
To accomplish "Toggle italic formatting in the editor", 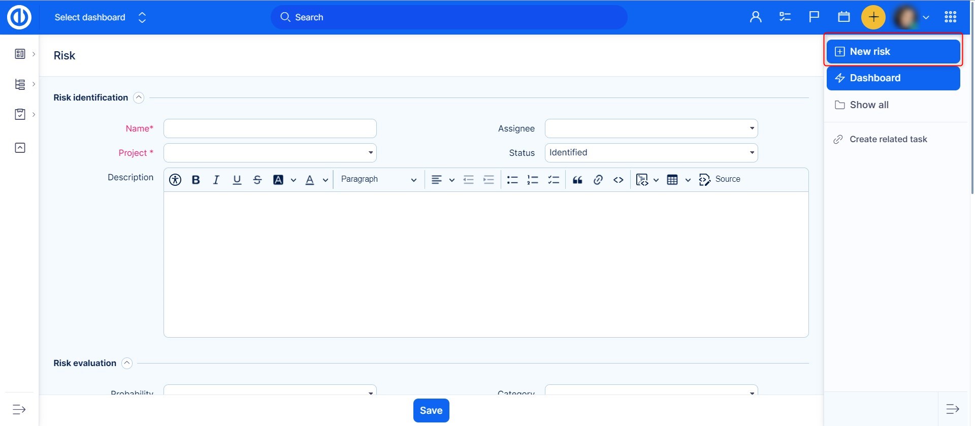I will tap(216, 180).
